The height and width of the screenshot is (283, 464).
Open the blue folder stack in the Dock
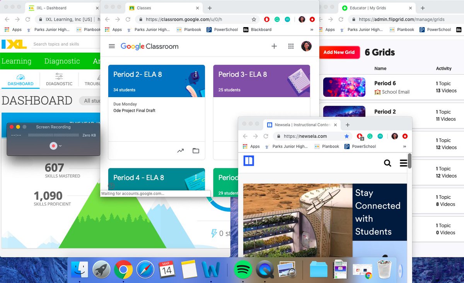(319, 269)
